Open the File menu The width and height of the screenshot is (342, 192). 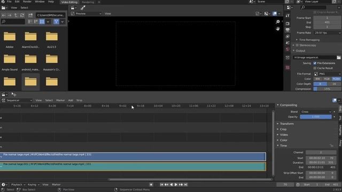click(x=9, y=2)
